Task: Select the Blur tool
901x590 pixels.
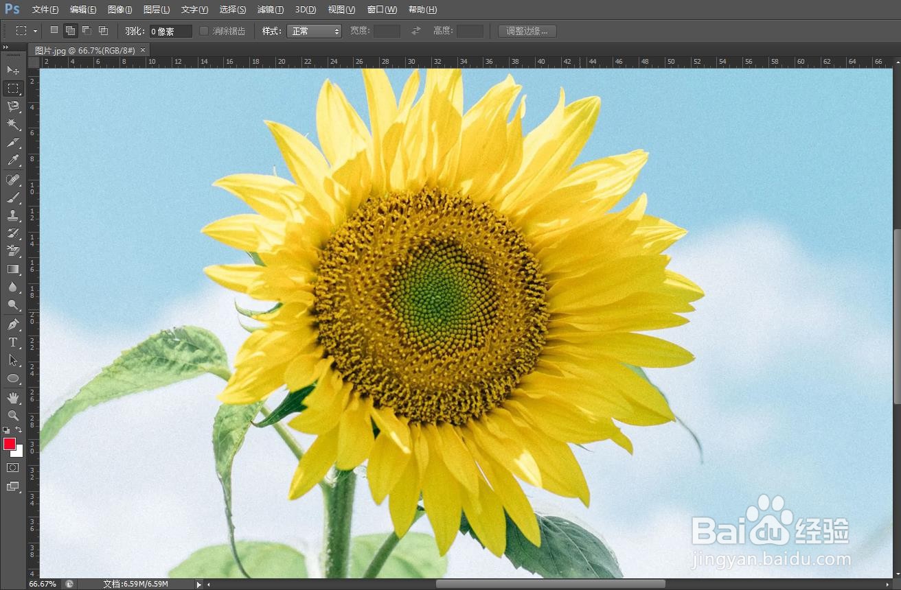Action: [x=13, y=287]
